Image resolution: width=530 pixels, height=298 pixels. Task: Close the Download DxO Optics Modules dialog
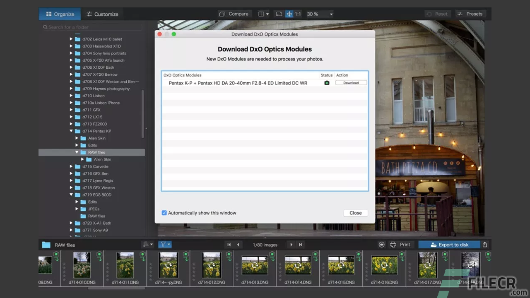(356, 213)
